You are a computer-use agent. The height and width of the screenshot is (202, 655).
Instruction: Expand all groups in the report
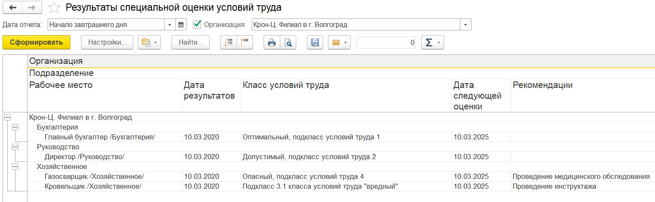pyautogui.click(x=228, y=42)
